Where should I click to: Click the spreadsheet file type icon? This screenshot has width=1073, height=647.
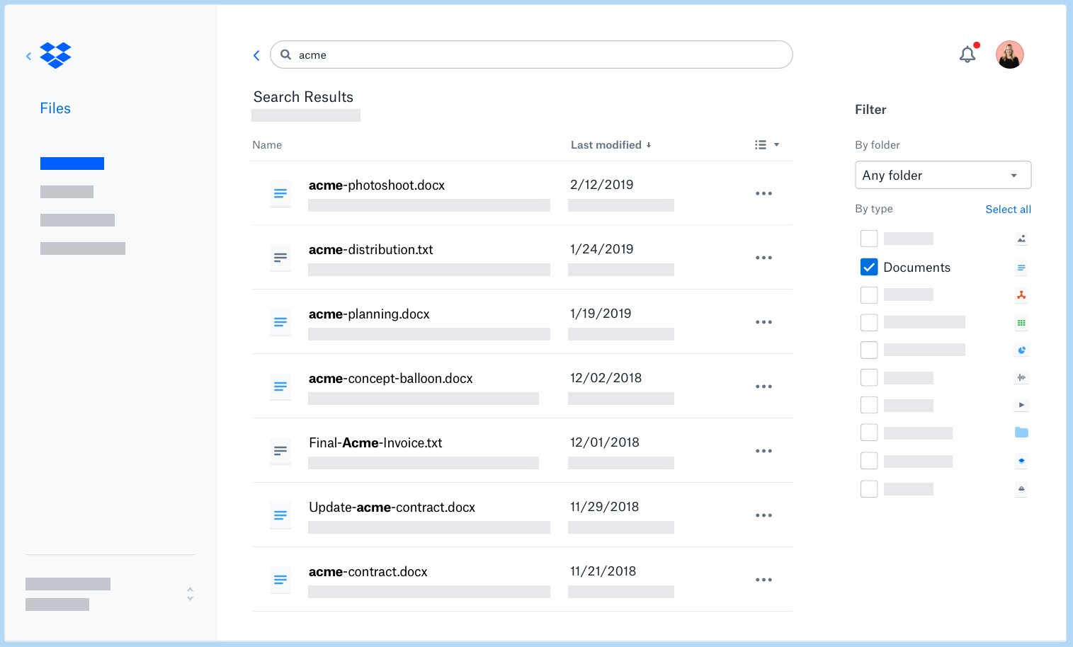[1021, 322]
